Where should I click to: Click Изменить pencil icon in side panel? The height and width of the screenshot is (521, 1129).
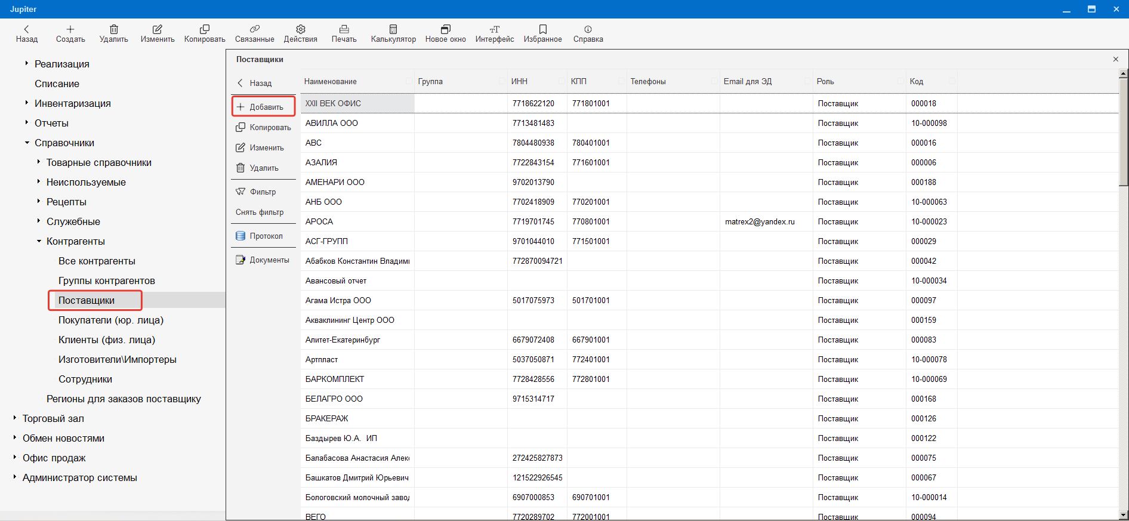point(240,147)
